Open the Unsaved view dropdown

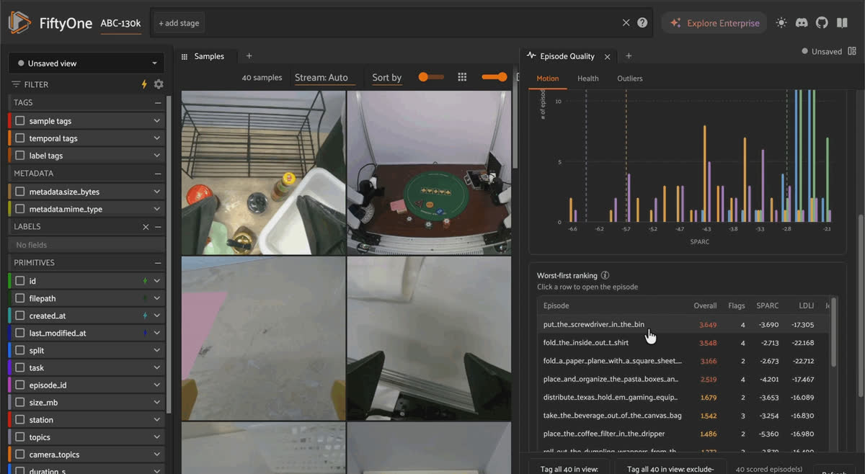pos(86,63)
